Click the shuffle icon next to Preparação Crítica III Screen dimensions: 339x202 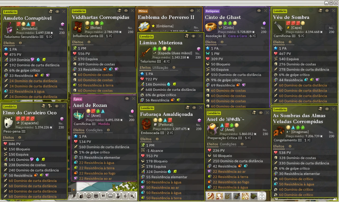click(x=249, y=138)
